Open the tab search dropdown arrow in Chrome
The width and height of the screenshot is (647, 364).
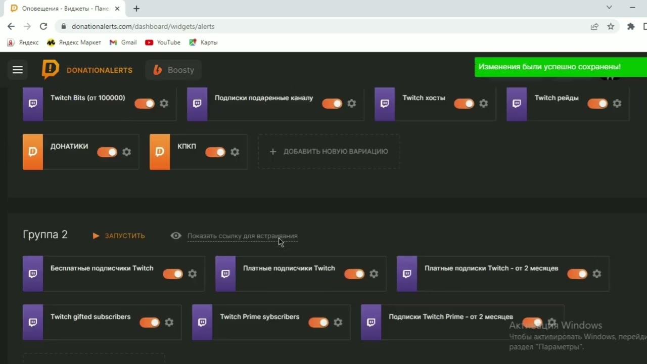pos(609,8)
